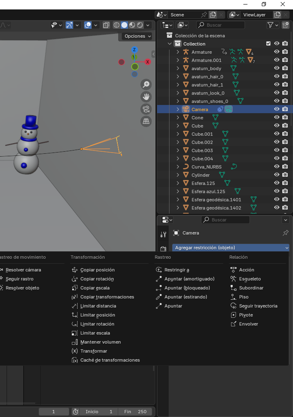The height and width of the screenshot is (417, 293).
Task: Toggle viewport gizmos button
Action: coord(69,25)
